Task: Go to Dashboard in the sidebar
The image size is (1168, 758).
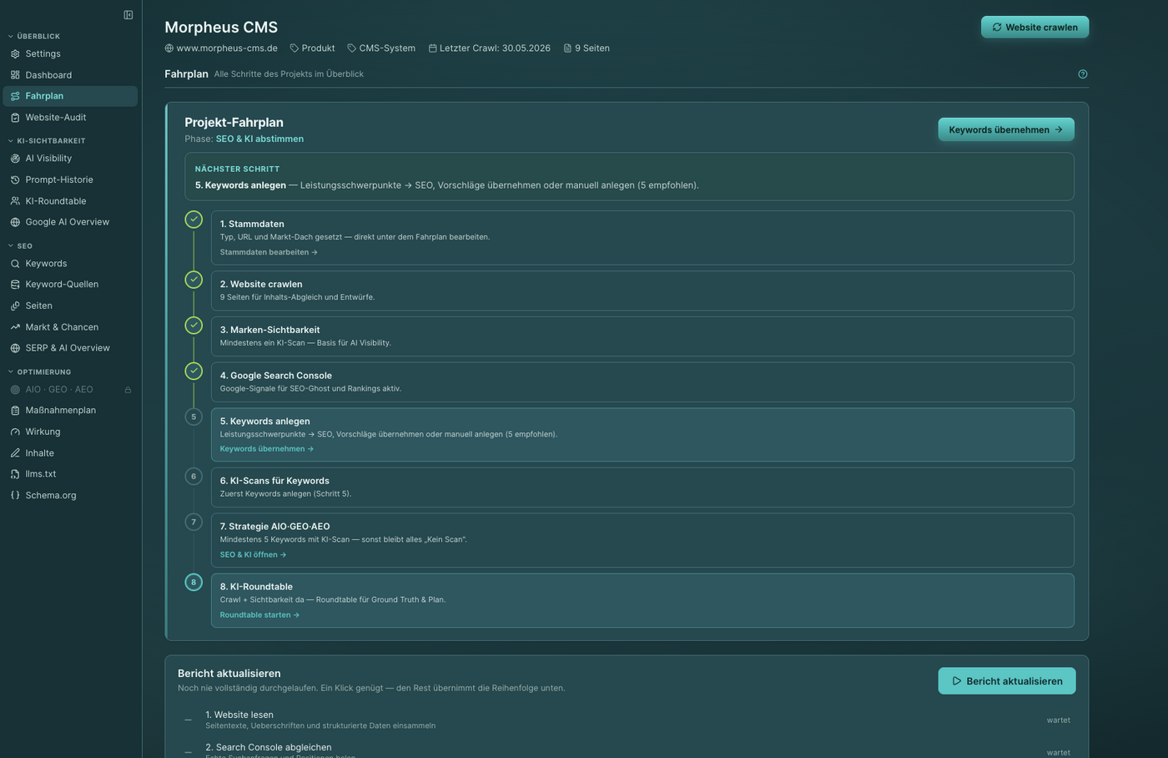Action: (x=70, y=75)
